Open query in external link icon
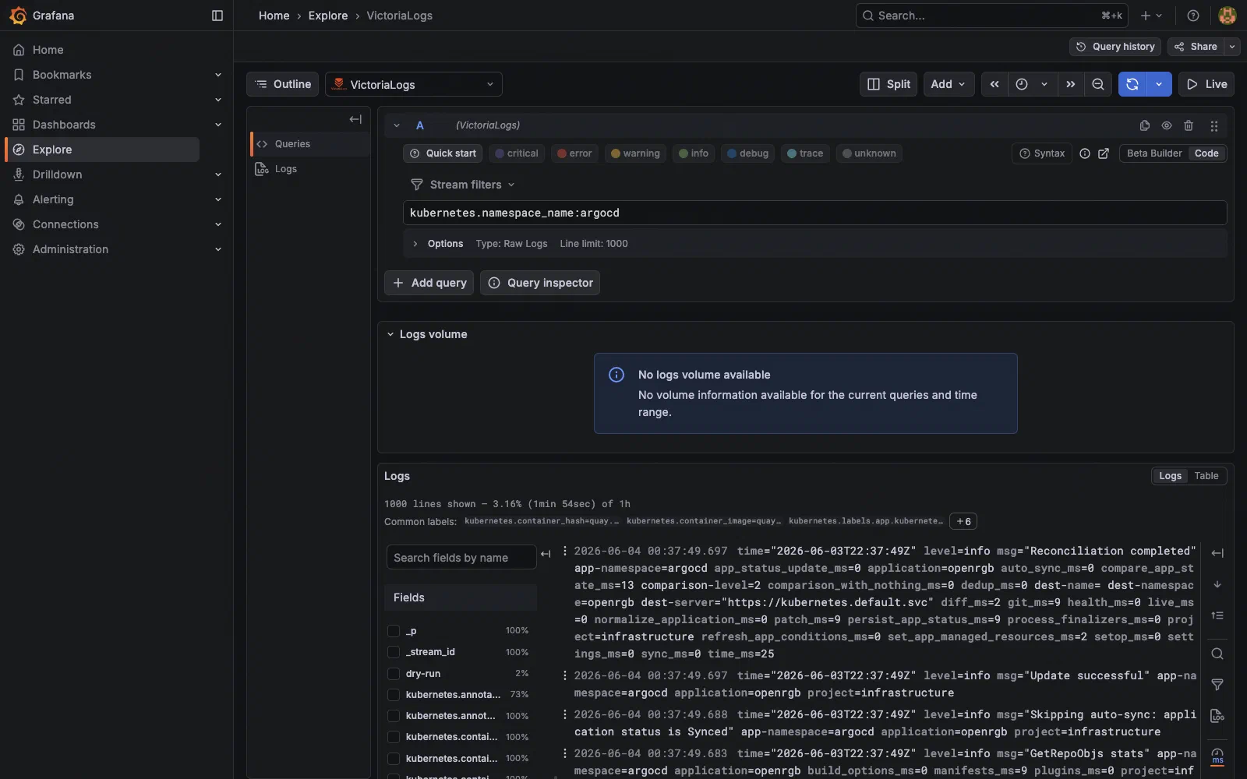Viewport: 1247px width, 779px height. [1104, 153]
